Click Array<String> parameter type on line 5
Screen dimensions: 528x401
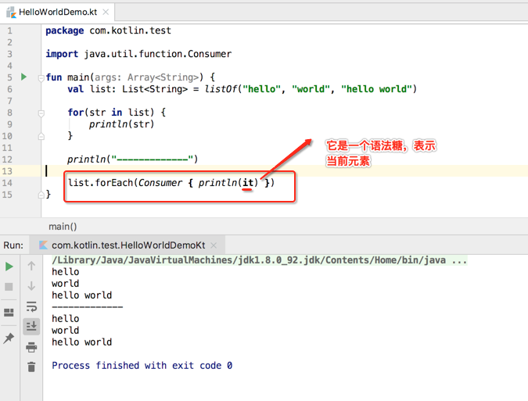coord(163,77)
